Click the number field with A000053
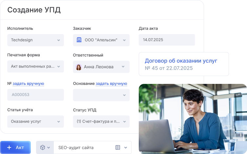Viewport: 247px width, 154px height. (35, 95)
